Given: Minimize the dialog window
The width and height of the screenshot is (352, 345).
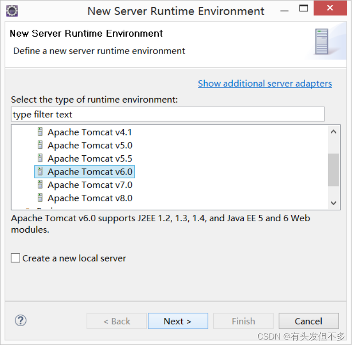Looking at the screenshot, I should point(284,11).
